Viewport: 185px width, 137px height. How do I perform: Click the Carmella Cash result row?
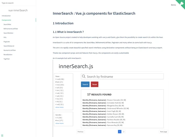[x=103, y=117]
